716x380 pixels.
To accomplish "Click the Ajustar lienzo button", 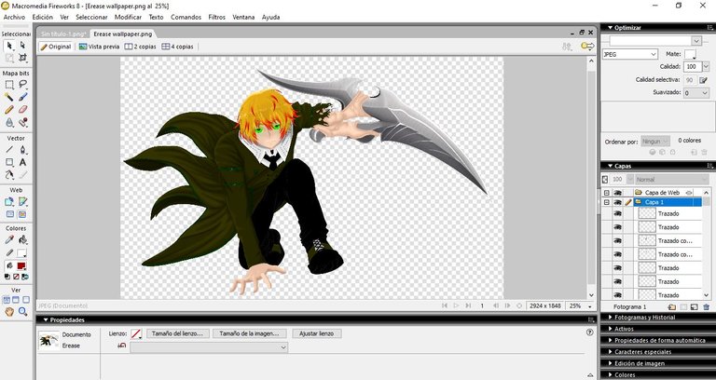I will coord(316,333).
